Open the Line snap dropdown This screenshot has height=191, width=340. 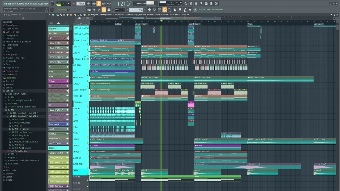coord(120,10)
